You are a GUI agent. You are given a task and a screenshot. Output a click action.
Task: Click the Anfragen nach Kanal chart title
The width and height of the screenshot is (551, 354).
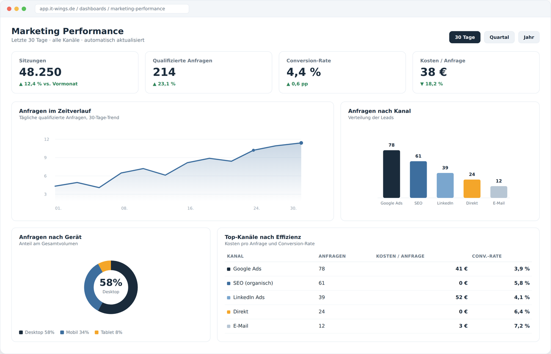click(379, 111)
